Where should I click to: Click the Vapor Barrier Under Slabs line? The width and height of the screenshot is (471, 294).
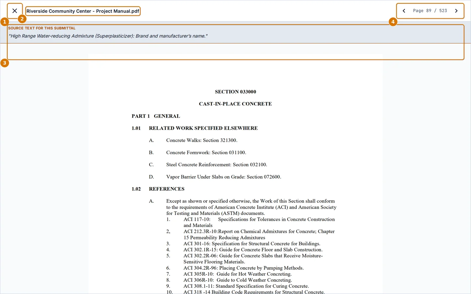(224, 177)
